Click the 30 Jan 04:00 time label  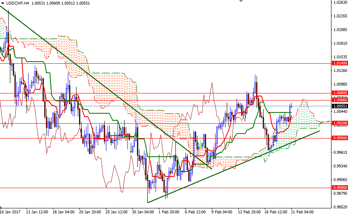143,212
